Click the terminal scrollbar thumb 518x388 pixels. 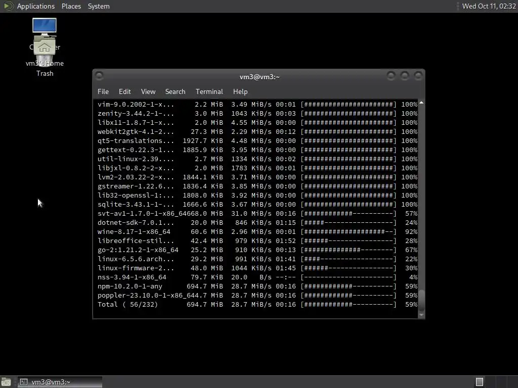[x=421, y=300]
